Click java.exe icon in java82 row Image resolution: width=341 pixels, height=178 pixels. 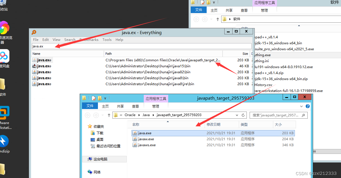coord(34,72)
